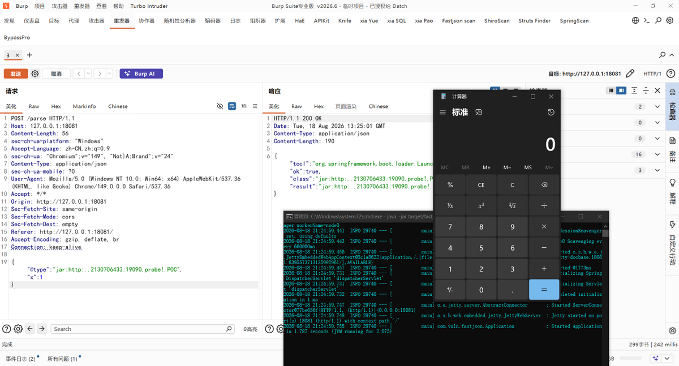Image resolution: width=679 pixels, height=366 pixels.
Task: Open the MarkInfo request tab
Action: (x=84, y=106)
